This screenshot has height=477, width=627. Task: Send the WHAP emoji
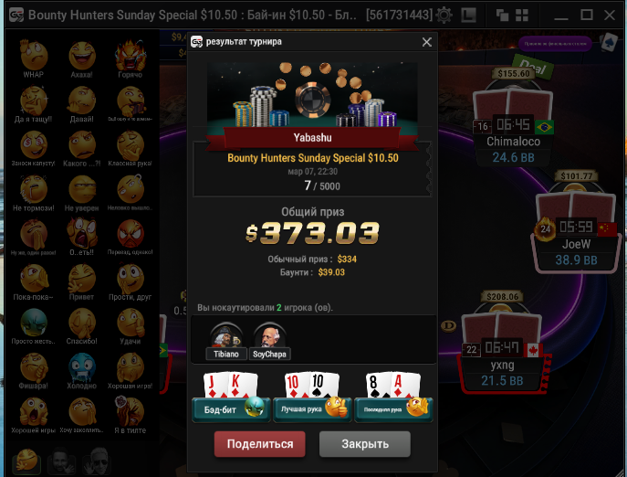(34, 58)
